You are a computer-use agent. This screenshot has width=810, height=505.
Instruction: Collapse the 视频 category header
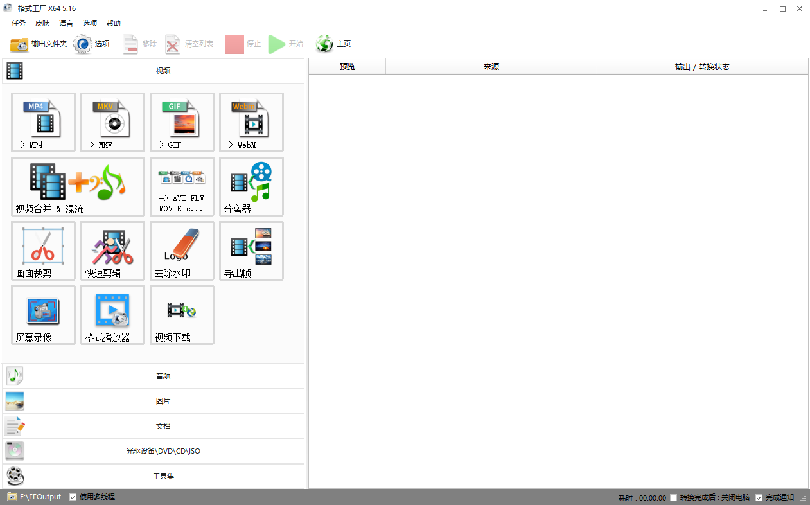tap(153, 71)
